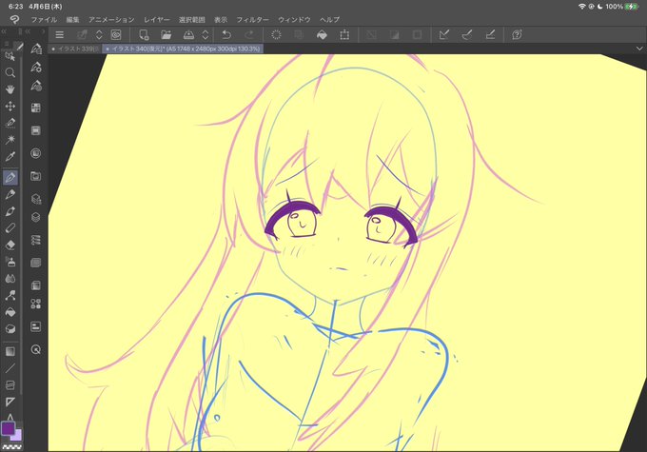This screenshot has height=452, width=647.
Task: Open the hamburger command bar menu
Action: [59, 34]
